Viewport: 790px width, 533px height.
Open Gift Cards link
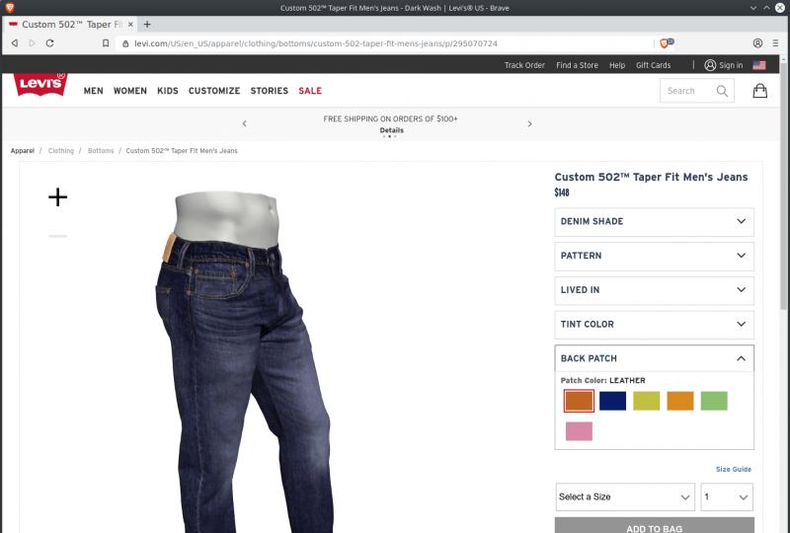tap(653, 65)
